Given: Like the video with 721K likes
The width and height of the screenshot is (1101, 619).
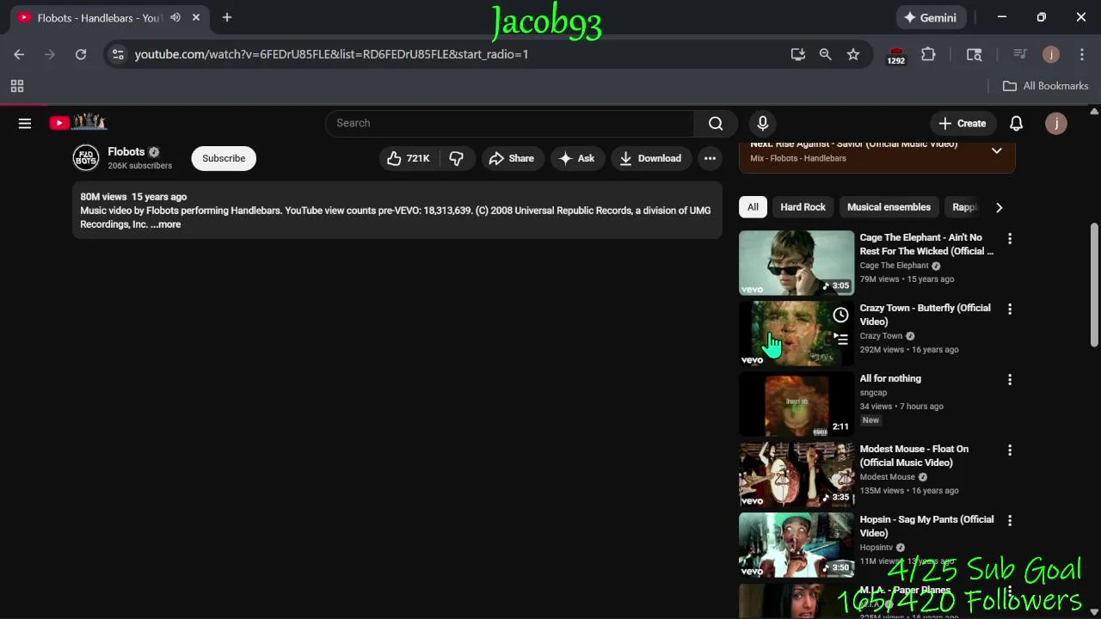Looking at the screenshot, I should pyautogui.click(x=409, y=158).
